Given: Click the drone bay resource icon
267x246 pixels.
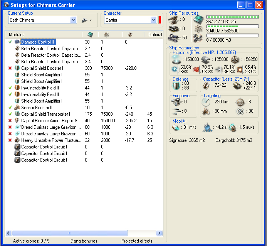Looking at the screenshot, I should pos(198,38).
